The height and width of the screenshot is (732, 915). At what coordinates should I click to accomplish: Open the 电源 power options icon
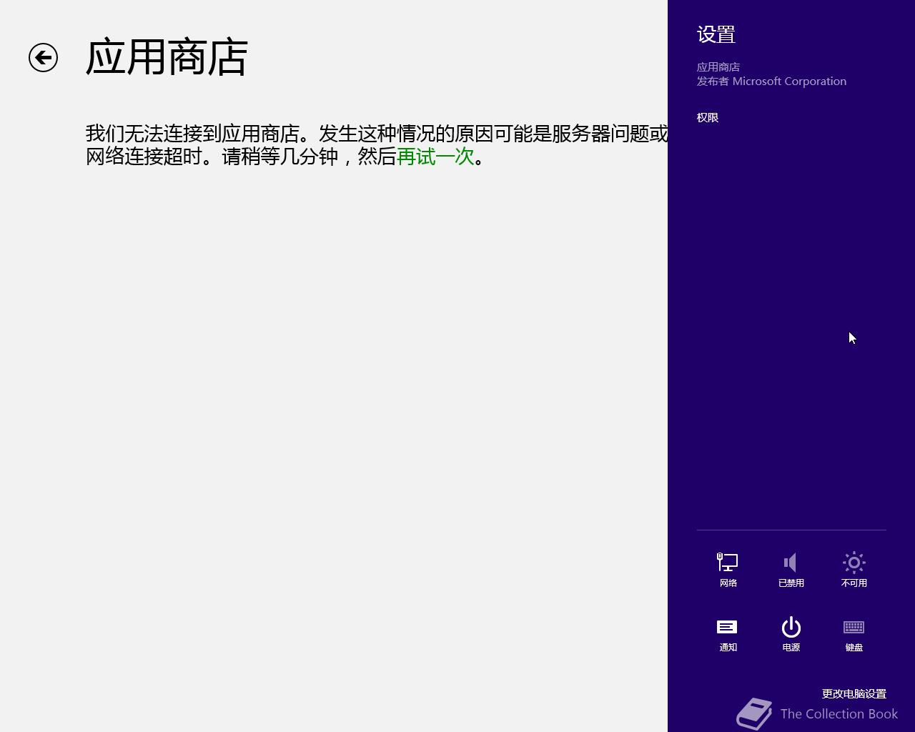click(791, 634)
